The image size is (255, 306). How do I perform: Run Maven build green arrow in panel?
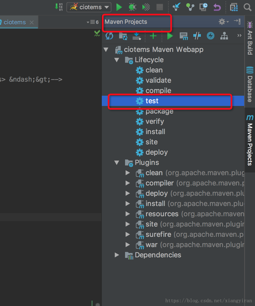(x=170, y=36)
